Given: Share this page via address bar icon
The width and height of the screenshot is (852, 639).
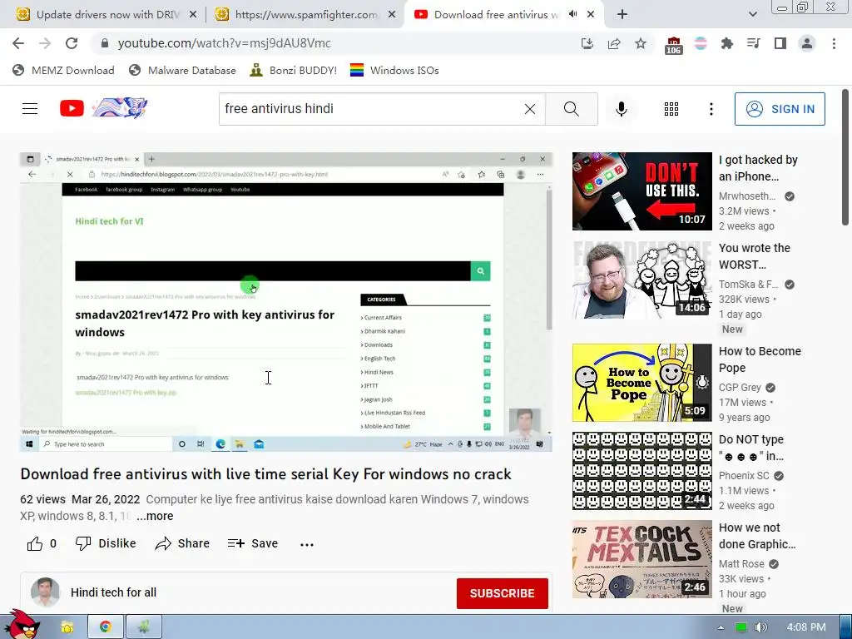Looking at the screenshot, I should [614, 43].
